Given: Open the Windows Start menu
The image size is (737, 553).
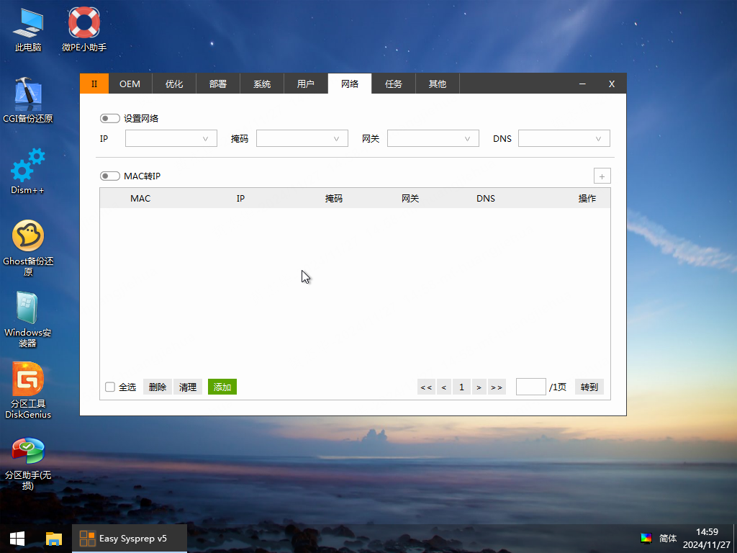Looking at the screenshot, I should click(17, 539).
